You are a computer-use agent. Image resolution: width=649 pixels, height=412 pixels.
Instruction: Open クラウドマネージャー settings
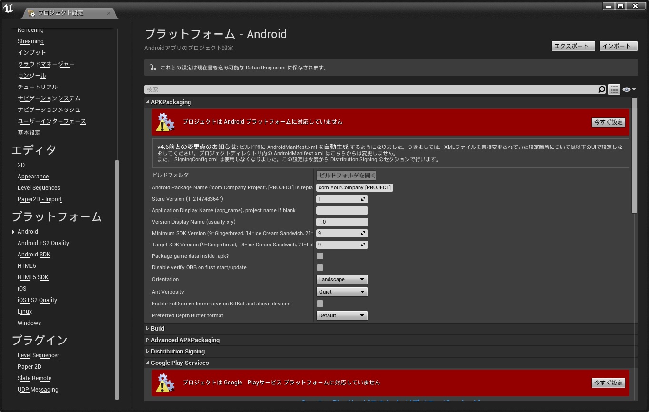46,64
